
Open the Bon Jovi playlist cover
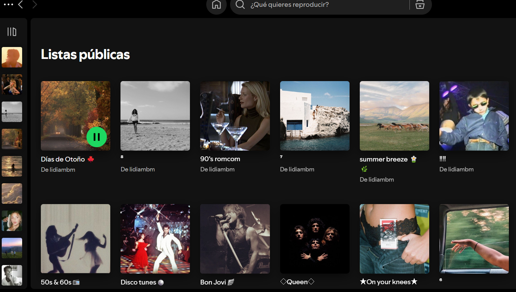[x=235, y=239]
